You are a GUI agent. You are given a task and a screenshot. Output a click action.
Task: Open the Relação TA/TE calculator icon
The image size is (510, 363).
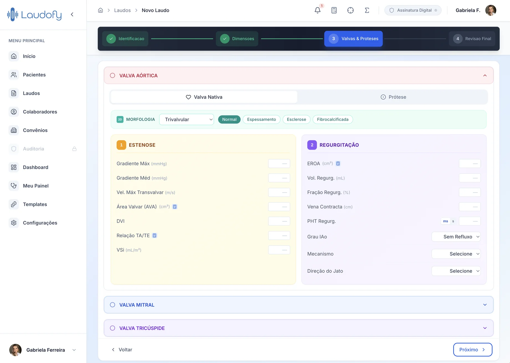(x=155, y=236)
